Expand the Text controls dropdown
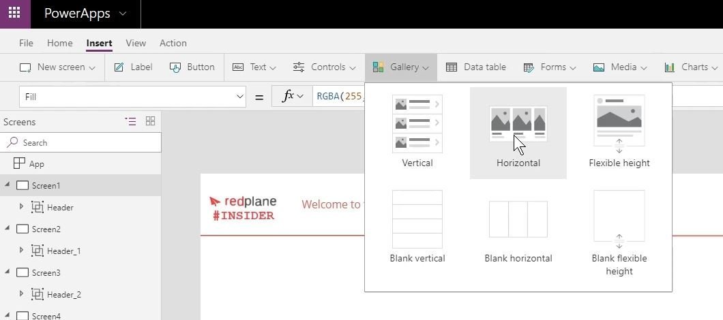 click(254, 67)
